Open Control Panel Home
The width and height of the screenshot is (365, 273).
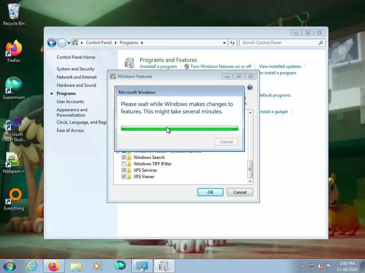click(76, 57)
